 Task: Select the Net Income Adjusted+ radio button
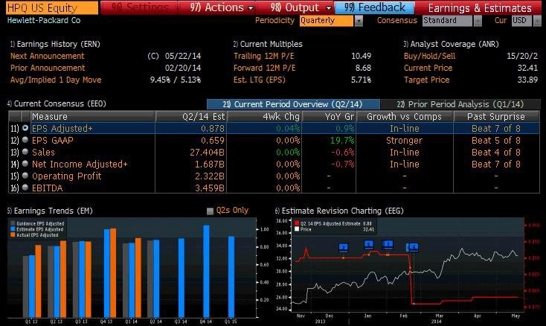[25, 164]
